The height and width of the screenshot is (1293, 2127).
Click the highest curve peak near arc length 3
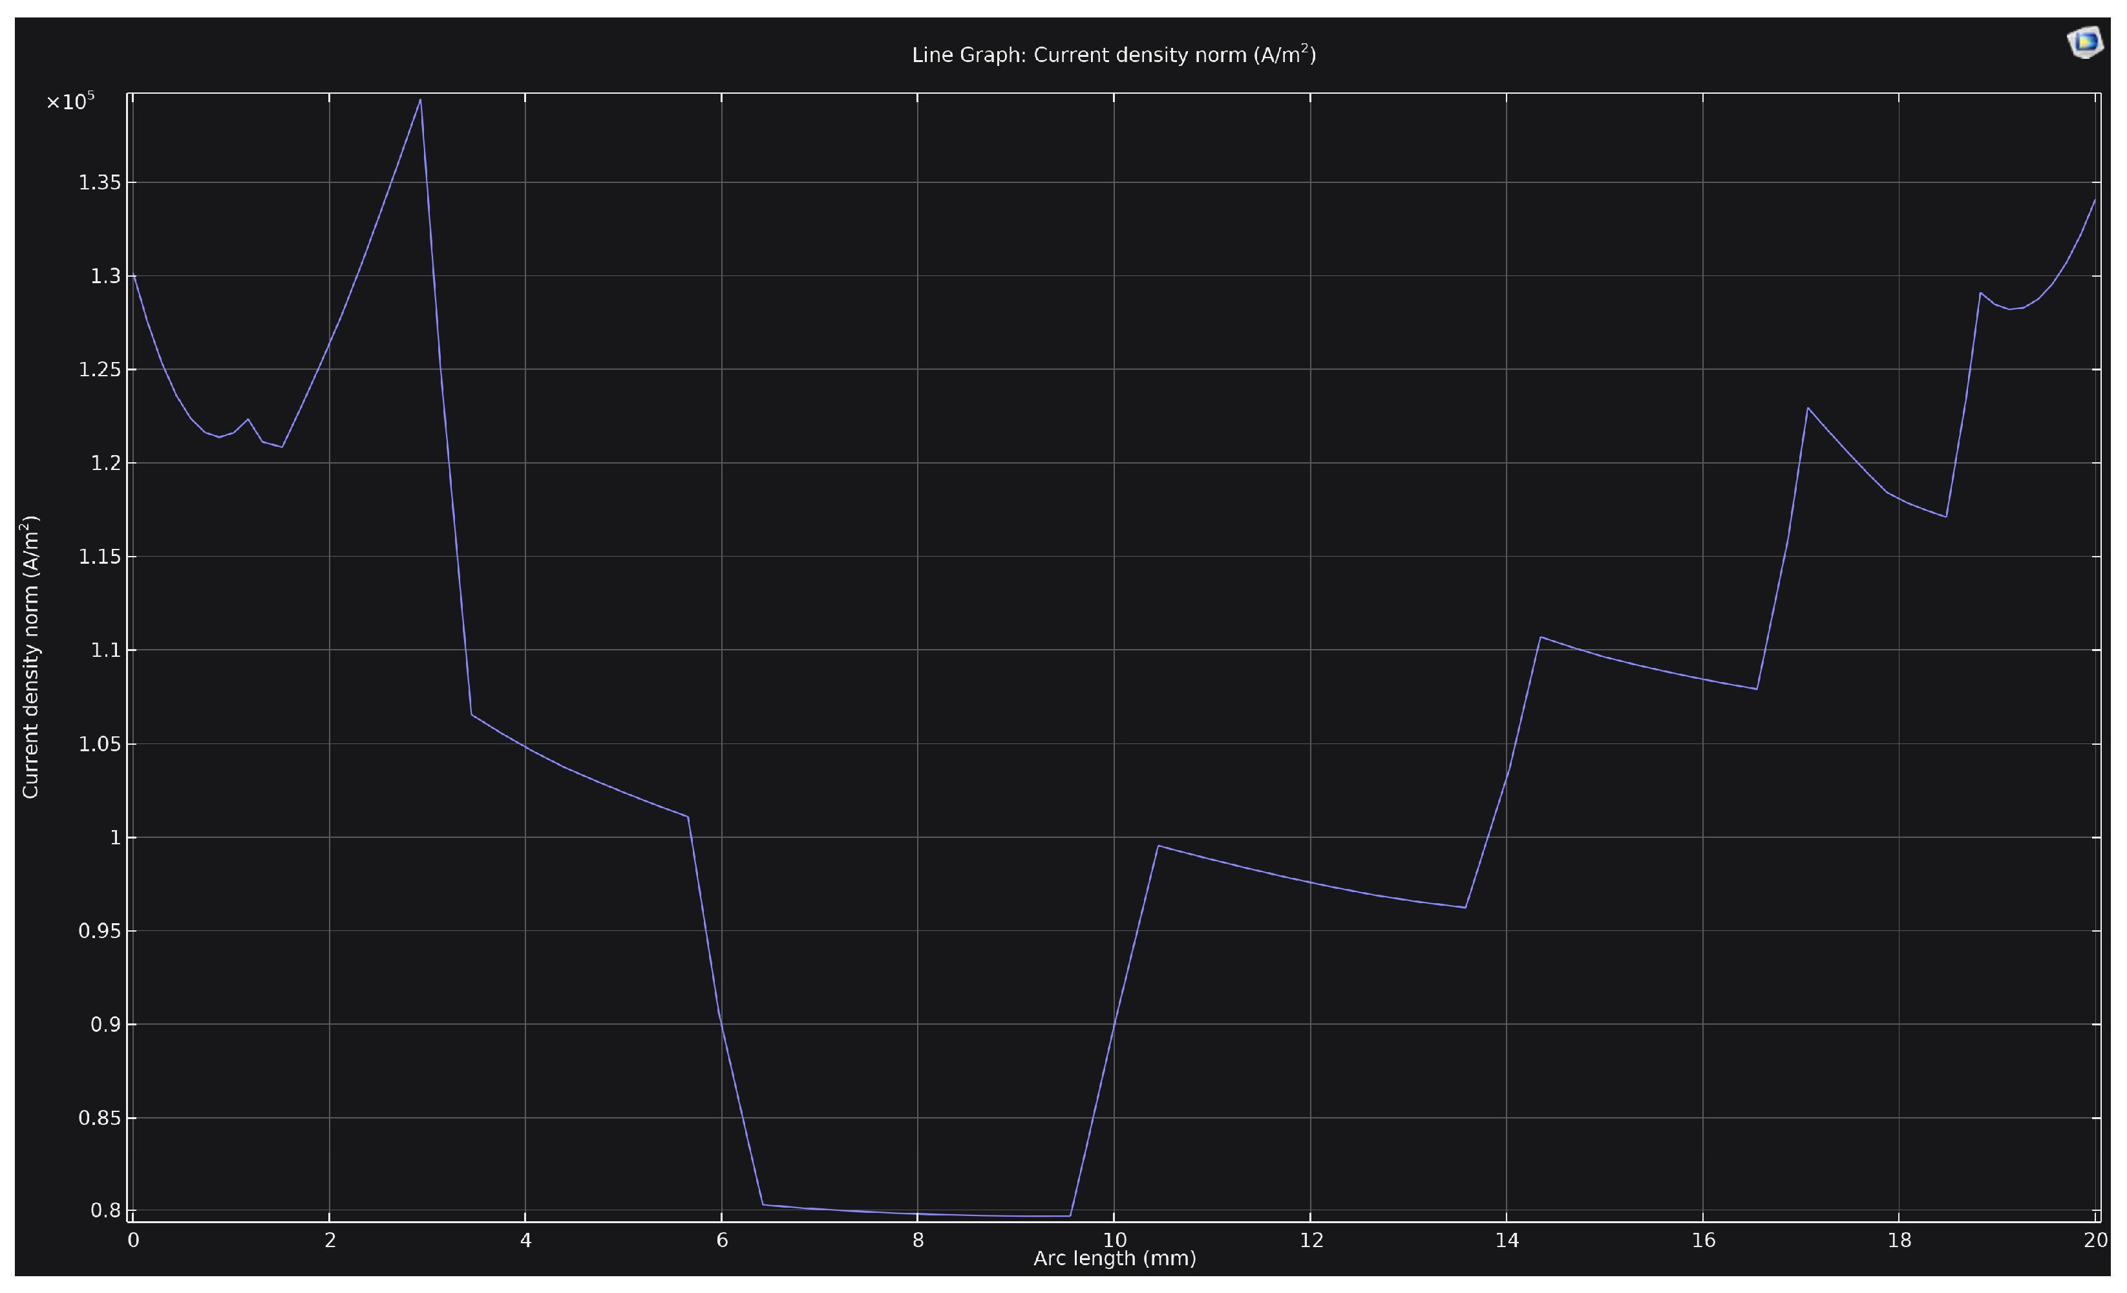tap(420, 100)
